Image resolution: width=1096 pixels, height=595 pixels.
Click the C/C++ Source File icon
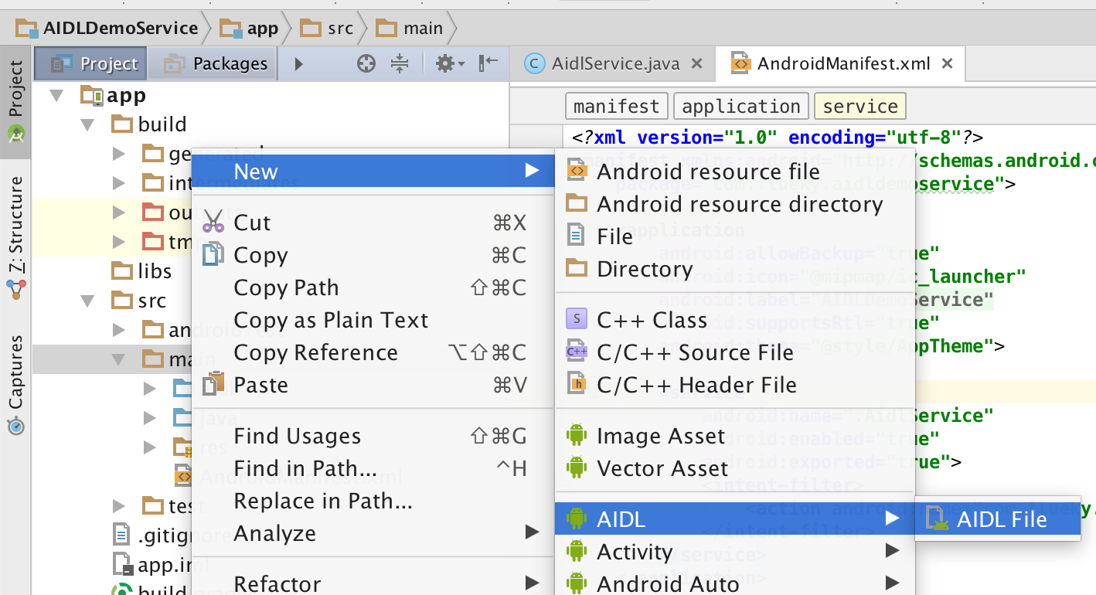tap(577, 352)
